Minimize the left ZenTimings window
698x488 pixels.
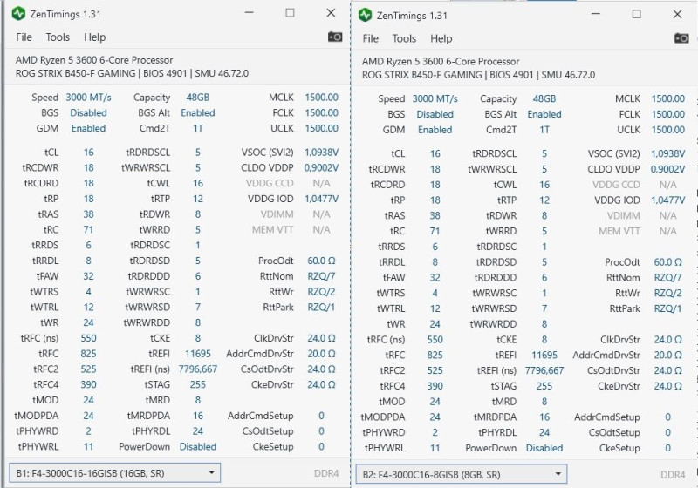pos(250,13)
